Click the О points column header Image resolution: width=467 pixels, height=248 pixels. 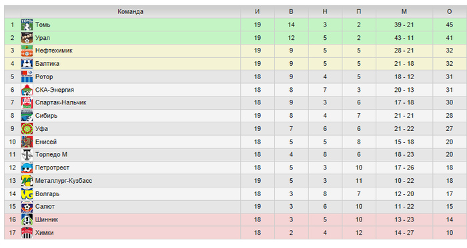click(x=450, y=11)
